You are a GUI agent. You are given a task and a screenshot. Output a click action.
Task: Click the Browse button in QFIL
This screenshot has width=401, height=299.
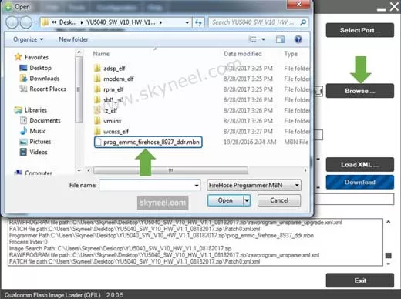[x=360, y=91]
